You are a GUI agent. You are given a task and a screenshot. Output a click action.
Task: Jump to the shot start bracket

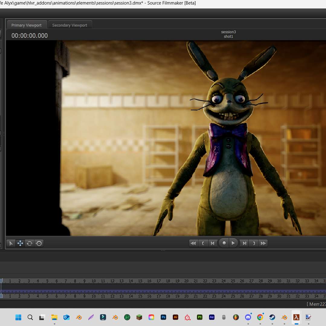203,243
